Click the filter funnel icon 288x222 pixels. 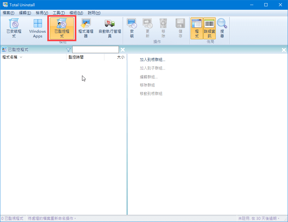(x=68, y=50)
